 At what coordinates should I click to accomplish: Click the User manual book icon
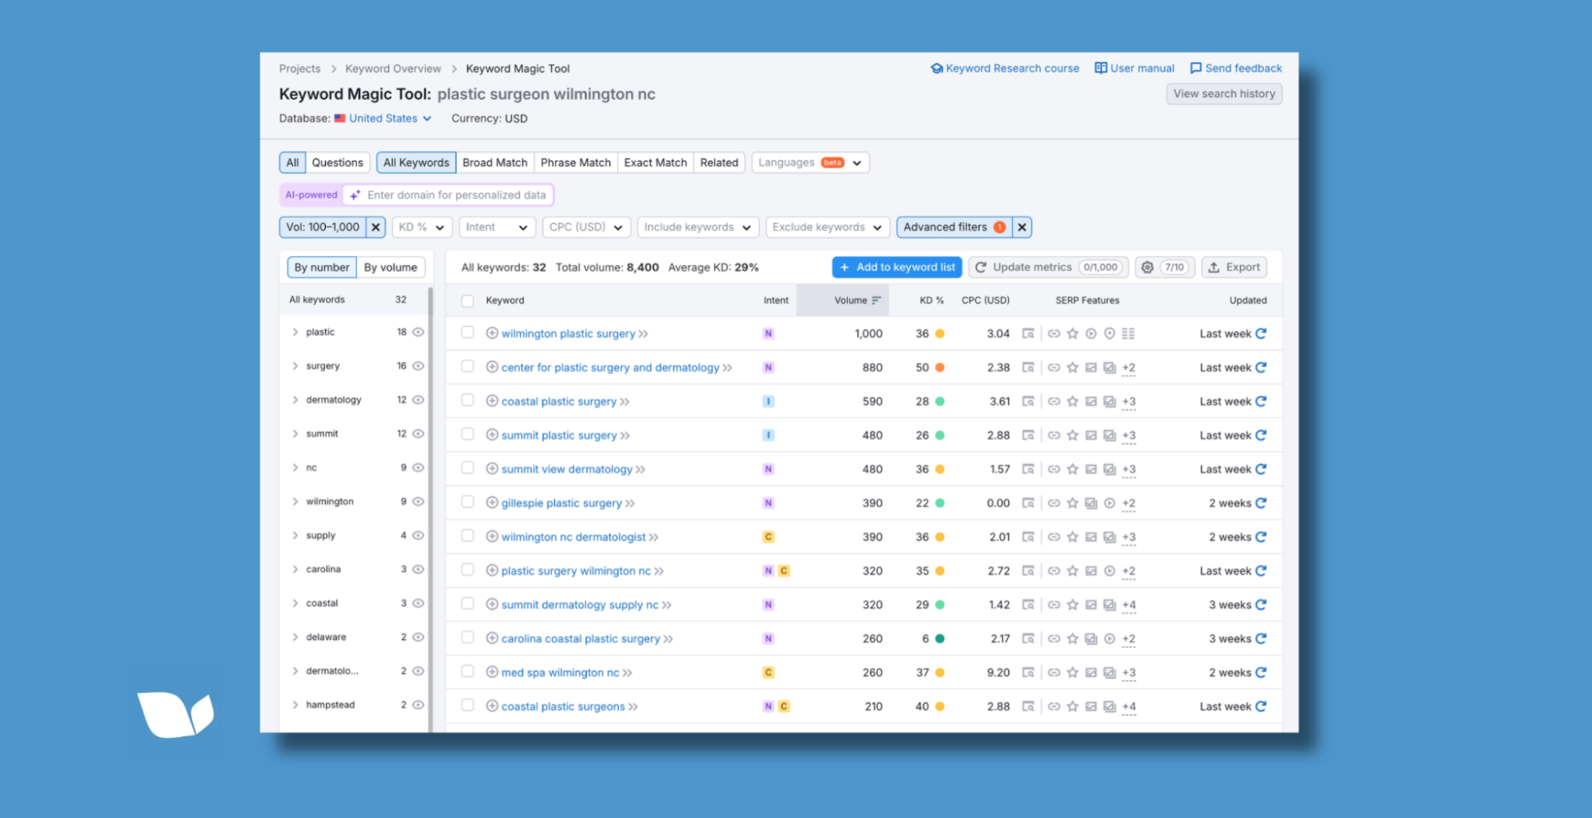tap(1101, 68)
